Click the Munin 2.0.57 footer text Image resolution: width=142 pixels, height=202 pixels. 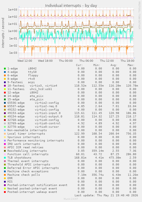click(x=71, y=199)
